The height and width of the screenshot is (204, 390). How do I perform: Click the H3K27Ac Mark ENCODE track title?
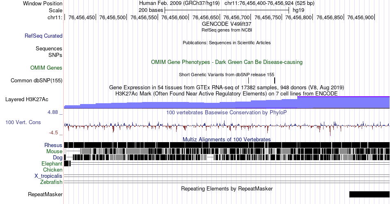tap(227, 93)
